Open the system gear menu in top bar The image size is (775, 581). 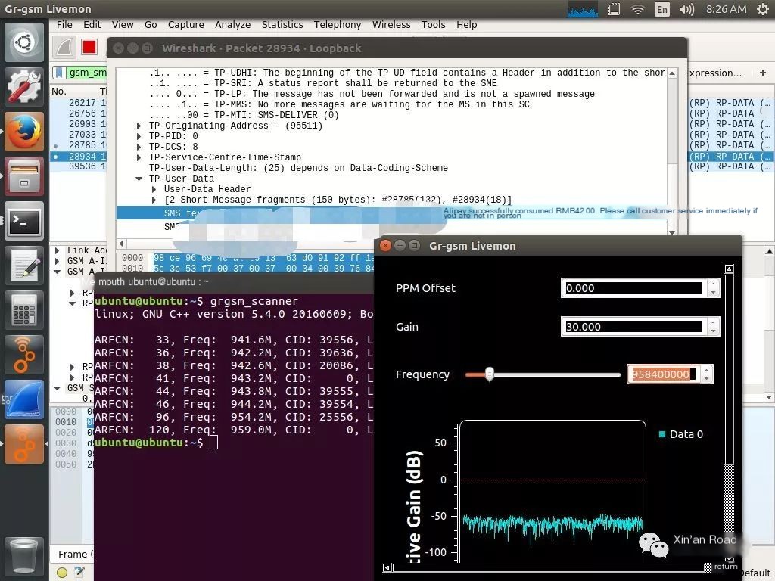763,9
